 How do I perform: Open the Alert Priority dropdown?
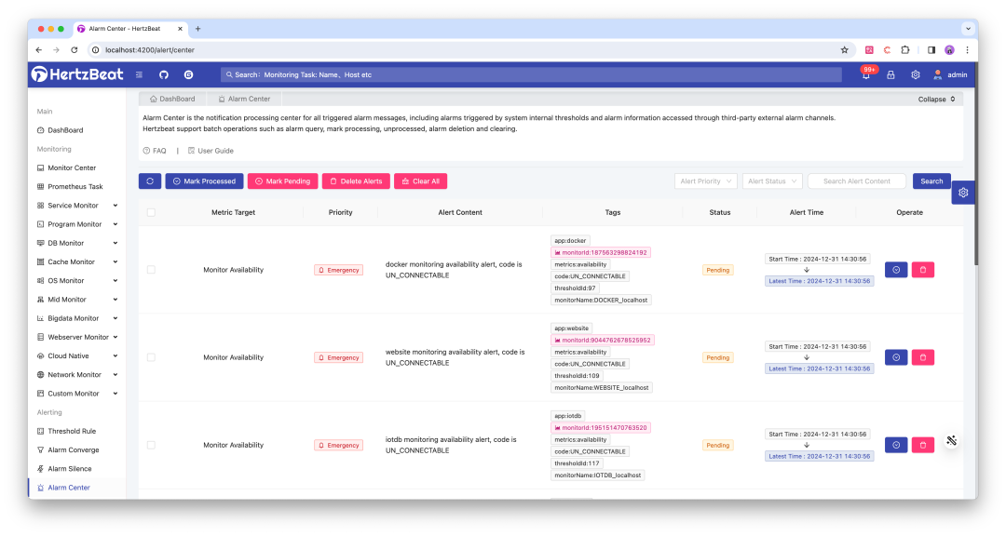(x=706, y=181)
